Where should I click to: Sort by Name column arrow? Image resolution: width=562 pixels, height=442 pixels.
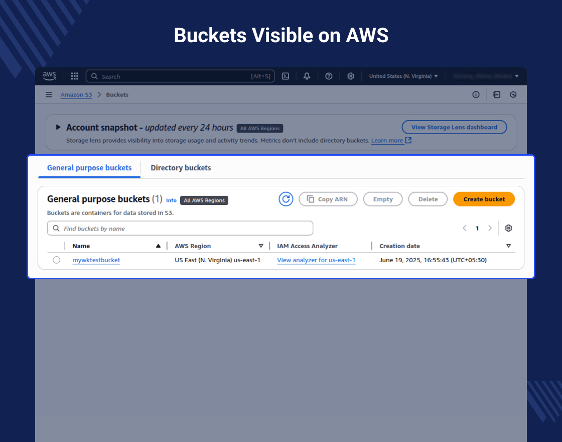tap(158, 246)
